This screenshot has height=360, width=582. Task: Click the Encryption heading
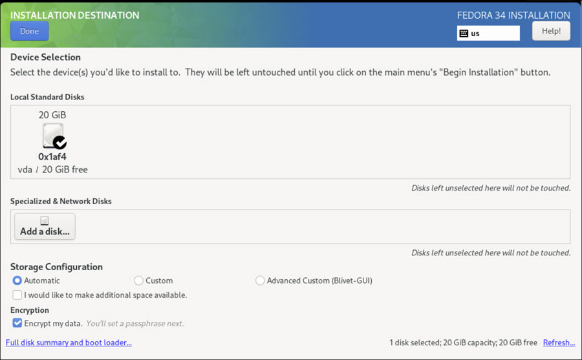(x=30, y=310)
